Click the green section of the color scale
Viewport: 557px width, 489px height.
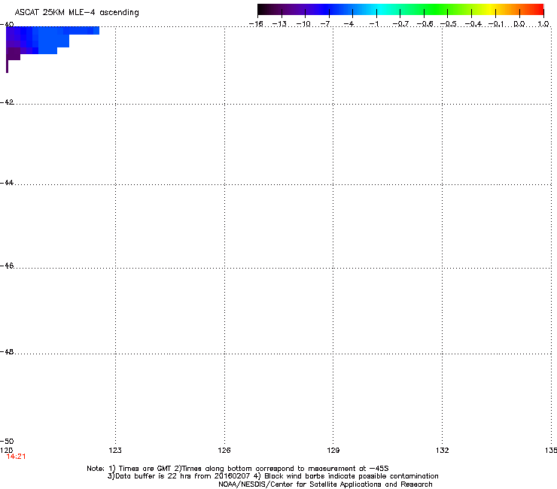point(436,9)
